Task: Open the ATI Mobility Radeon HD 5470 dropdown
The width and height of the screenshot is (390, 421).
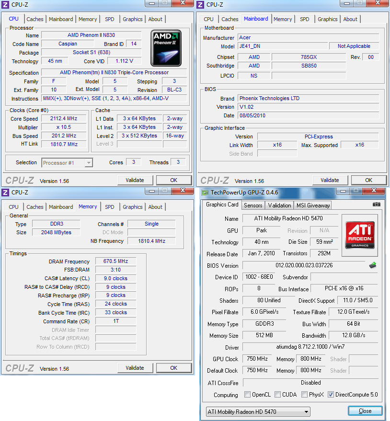Action: [x=258, y=411]
